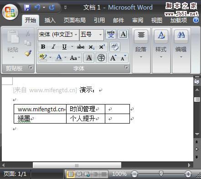This screenshot has width=201, height=179.
Task: Toggle Italic formatting
Action: [53, 47]
